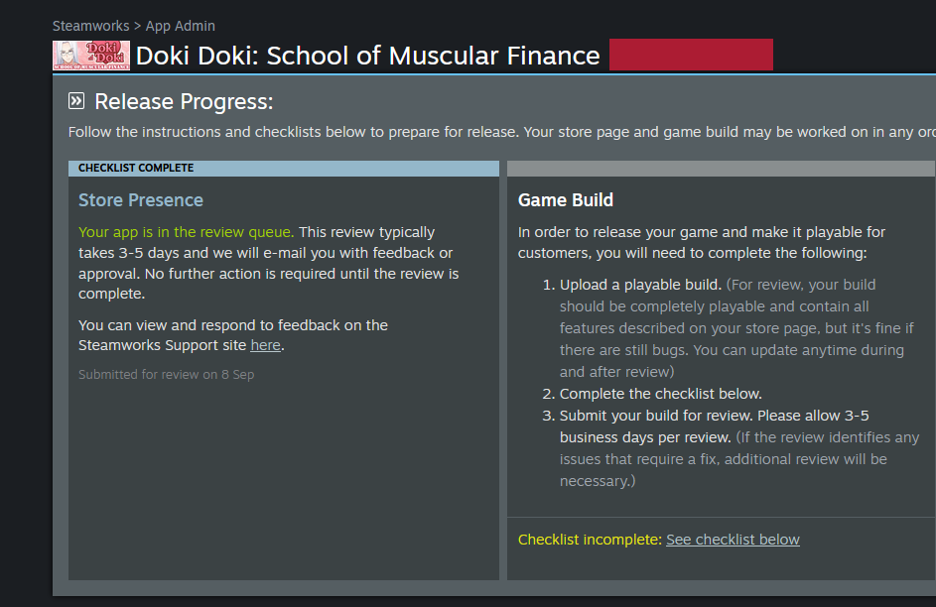Image resolution: width=936 pixels, height=607 pixels.
Task: Collapse the Release Progress section icon
Action: tap(76, 101)
